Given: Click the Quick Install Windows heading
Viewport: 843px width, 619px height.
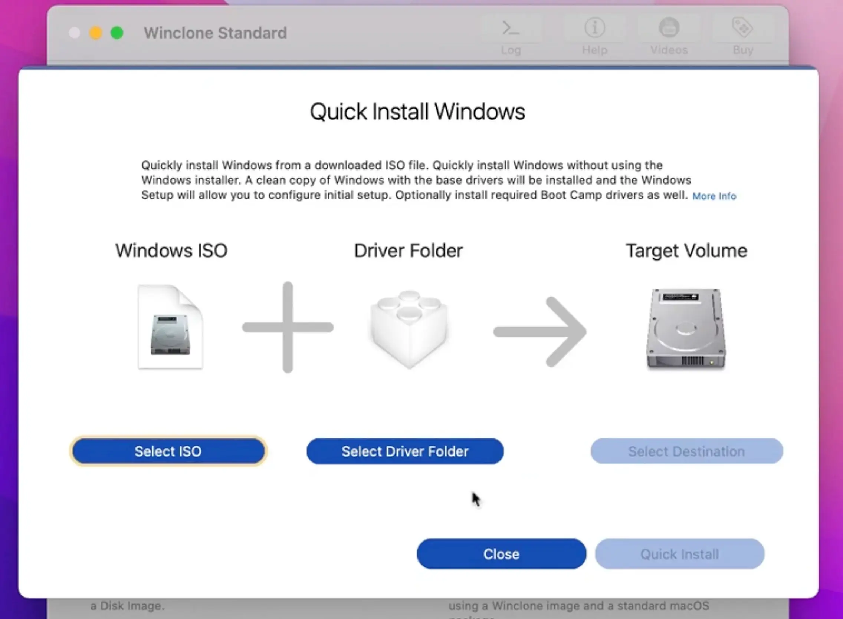Looking at the screenshot, I should 418,112.
